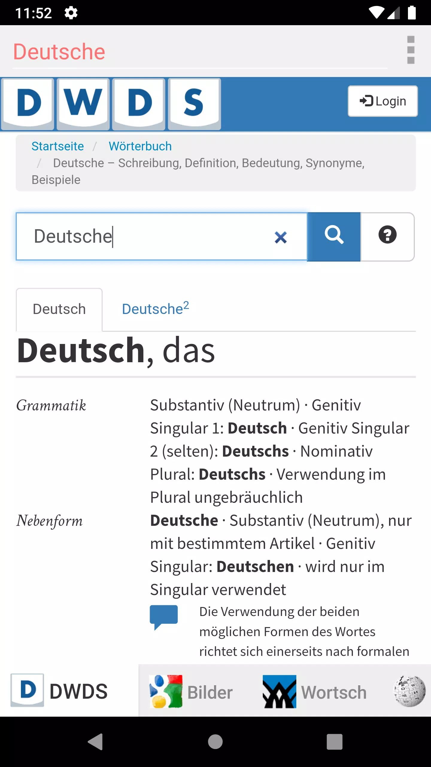Clear the search field with X

(x=280, y=237)
